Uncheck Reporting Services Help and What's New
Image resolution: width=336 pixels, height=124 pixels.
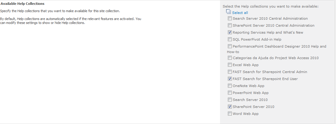230,32
